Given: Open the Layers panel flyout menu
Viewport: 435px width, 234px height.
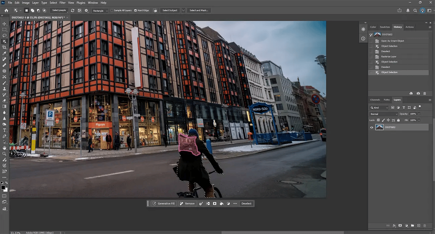Looking at the screenshot, I should coord(430,100).
